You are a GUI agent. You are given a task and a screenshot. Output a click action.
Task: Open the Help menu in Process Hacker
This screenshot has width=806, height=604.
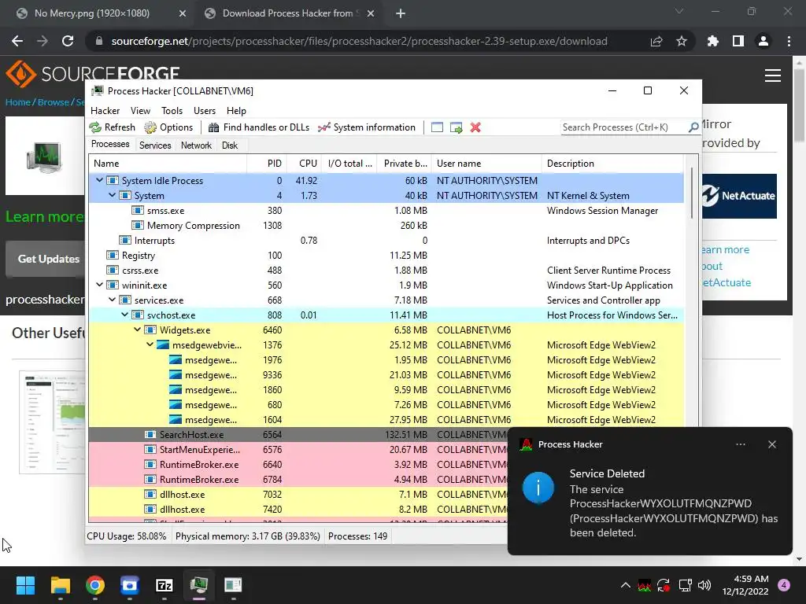point(236,110)
